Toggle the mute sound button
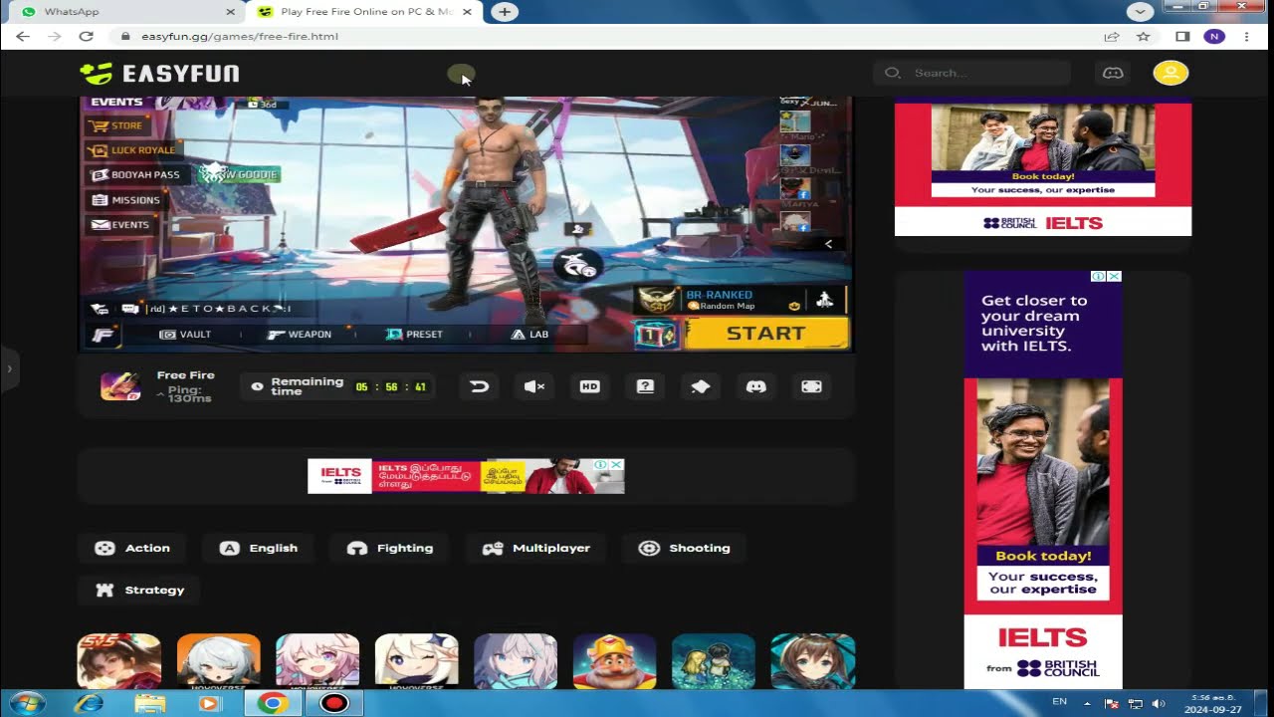The height and width of the screenshot is (717, 1274). click(534, 386)
